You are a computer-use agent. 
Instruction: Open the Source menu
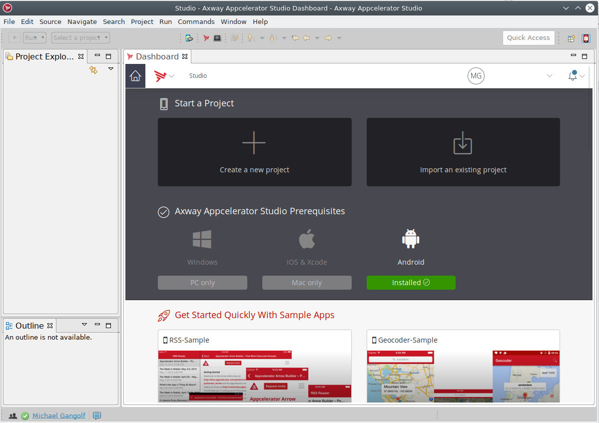click(50, 22)
